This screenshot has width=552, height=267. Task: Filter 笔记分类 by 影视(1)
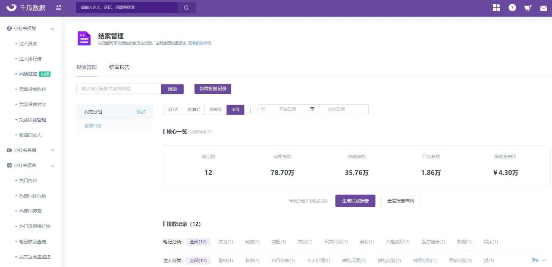point(464,242)
